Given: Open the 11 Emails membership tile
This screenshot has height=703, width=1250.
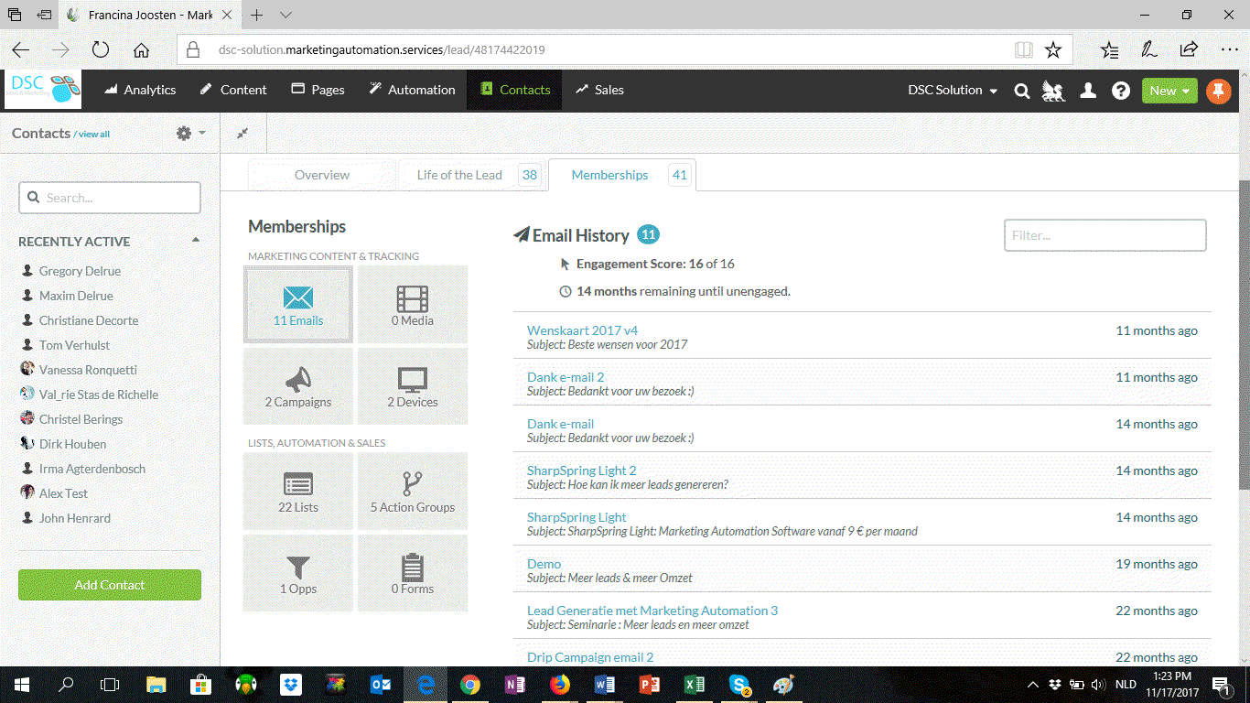Looking at the screenshot, I should [297, 304].
